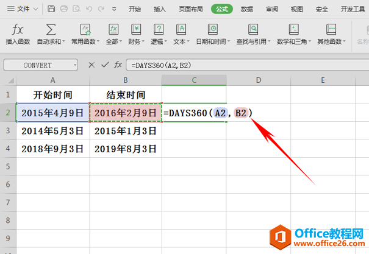
Task: Open the Date and Time (日期和时间) functions
Action: pos(212,29)
